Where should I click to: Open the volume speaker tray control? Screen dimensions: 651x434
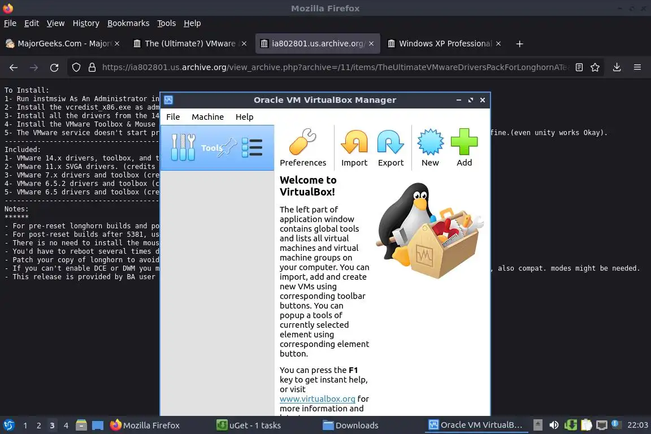554,425
